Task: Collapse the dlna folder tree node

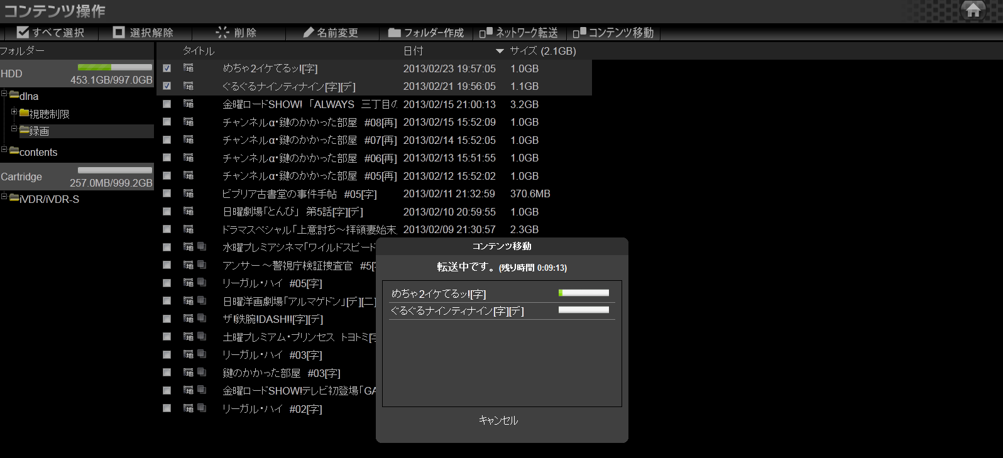Action: (4, 94)
